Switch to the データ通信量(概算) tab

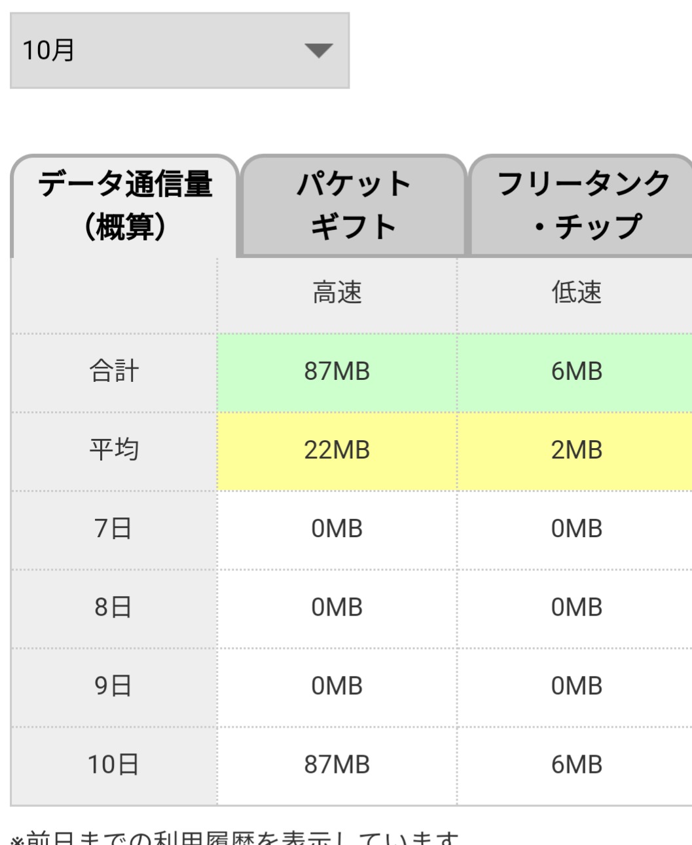click(124, 205)
